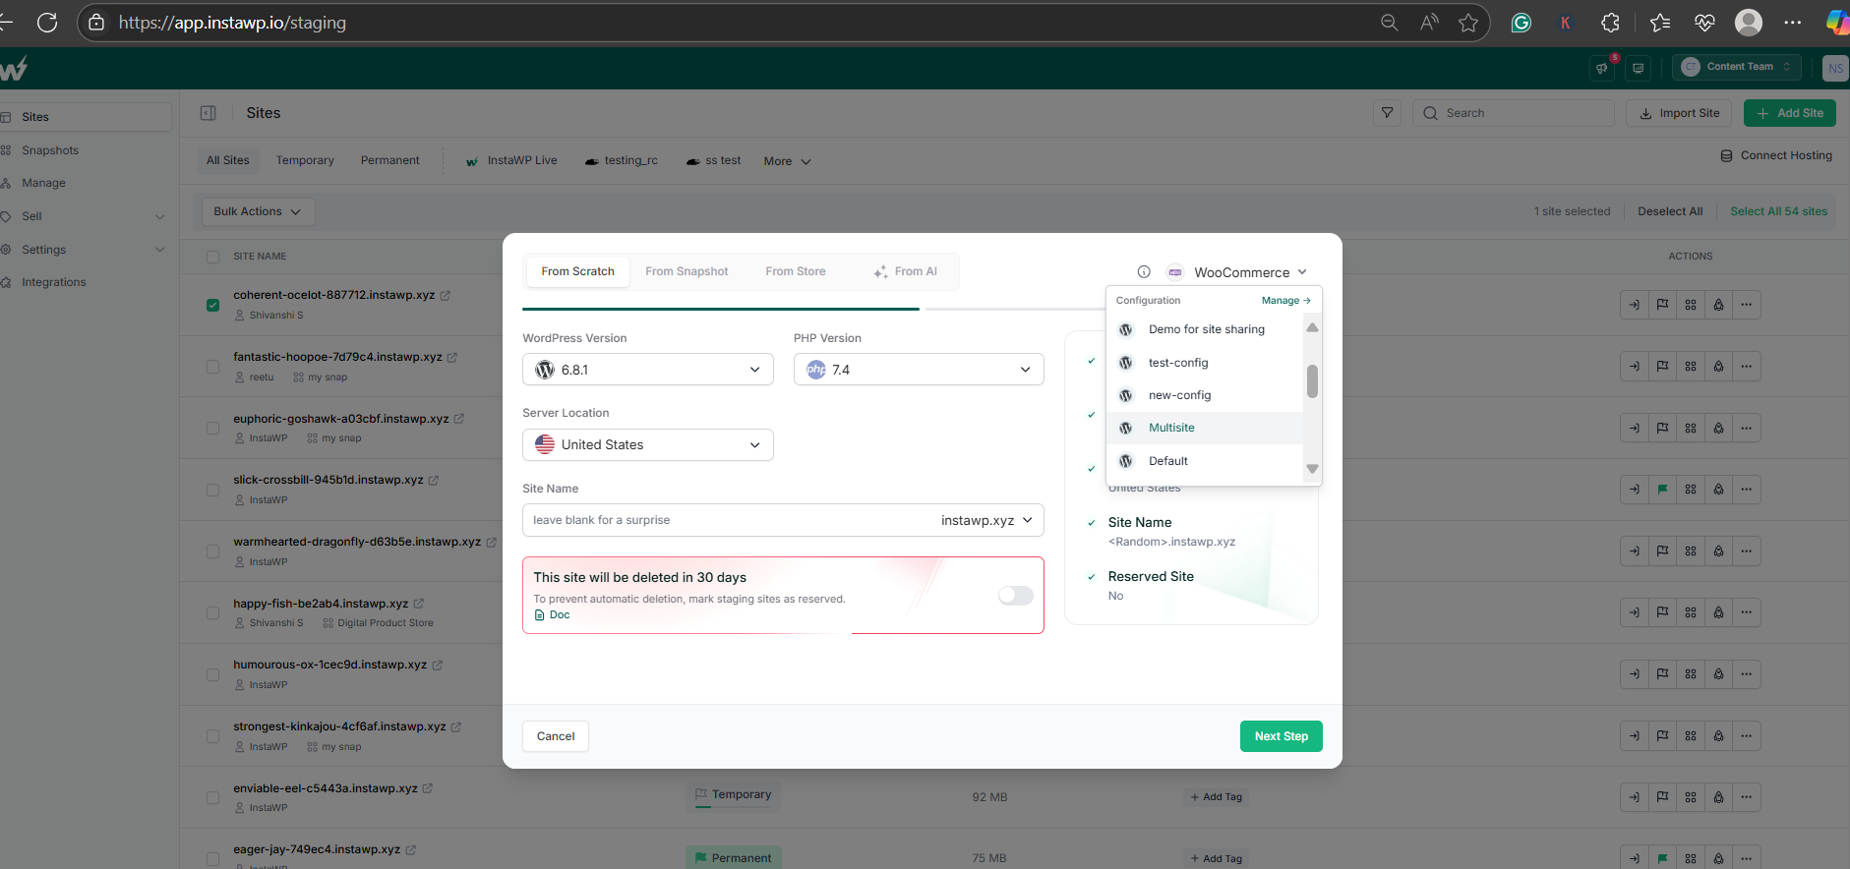This screenshot has width=1850, height=869.
Task: Check the slick-crossbill site checkbox
Action: 212,490
